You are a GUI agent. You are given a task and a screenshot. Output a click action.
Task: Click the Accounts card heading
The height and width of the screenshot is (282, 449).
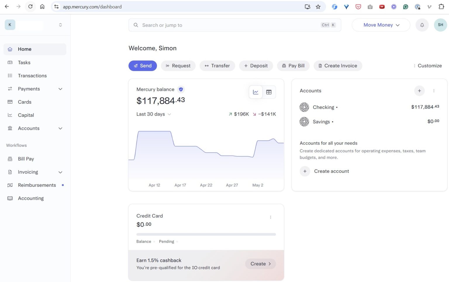coord(310,91)
